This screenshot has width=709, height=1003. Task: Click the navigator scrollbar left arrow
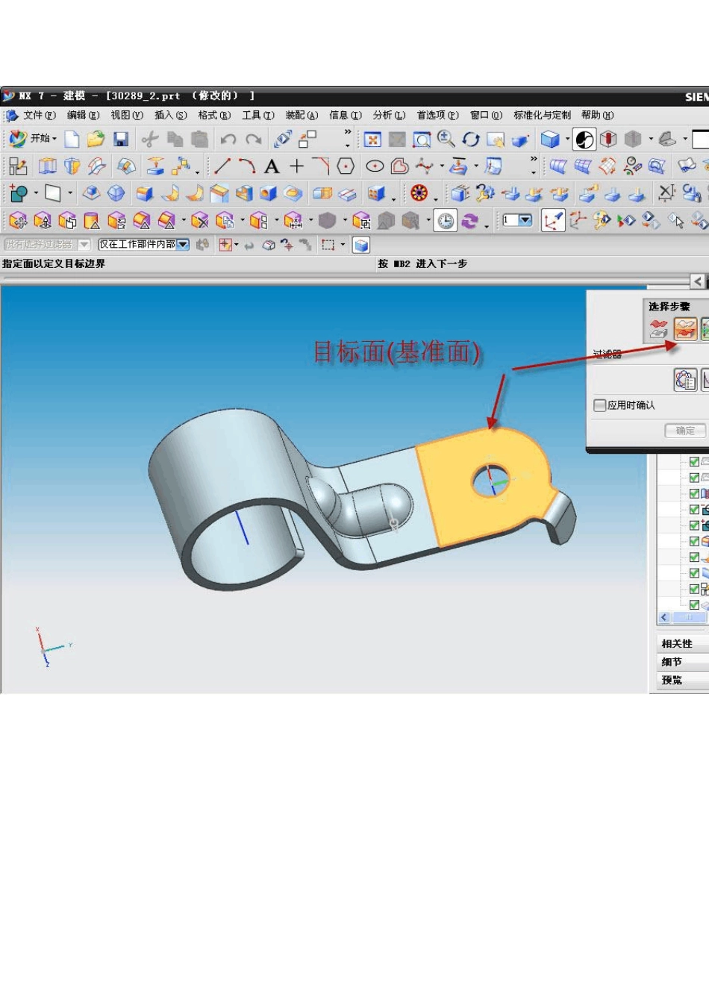tap(664, 618)
